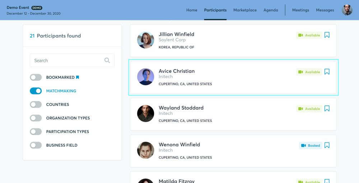Enable the Bookmarked filter toggle
This screenshot has width=359, height=183.
[x=36, y=77]
